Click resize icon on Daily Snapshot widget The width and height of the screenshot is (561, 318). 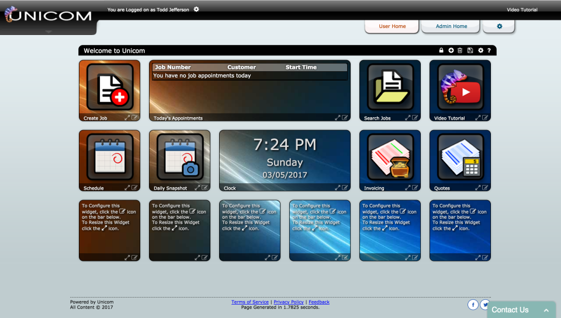(x=197, y=187)
